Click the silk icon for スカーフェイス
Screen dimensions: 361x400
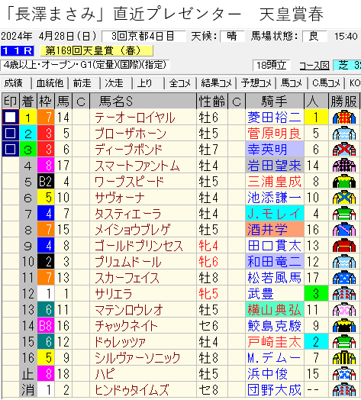(344, 278)
